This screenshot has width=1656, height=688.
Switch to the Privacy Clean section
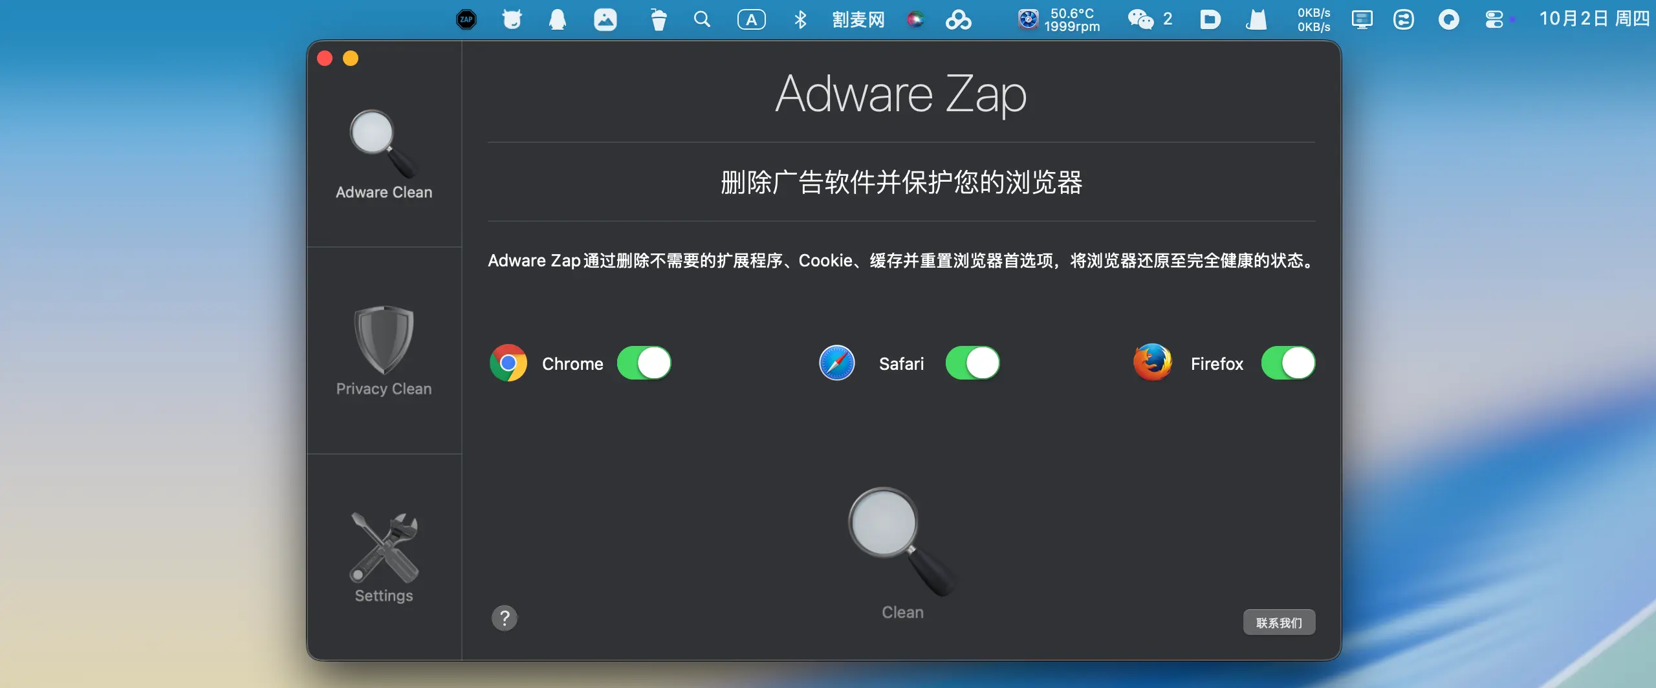click(x=384, y=350)
